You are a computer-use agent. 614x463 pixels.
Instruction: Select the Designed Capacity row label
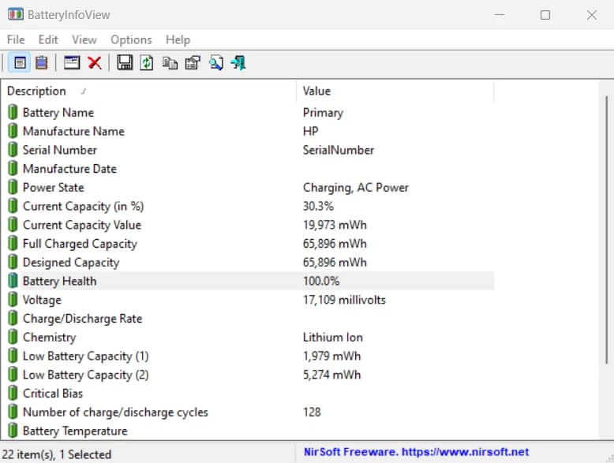point(71,263)
